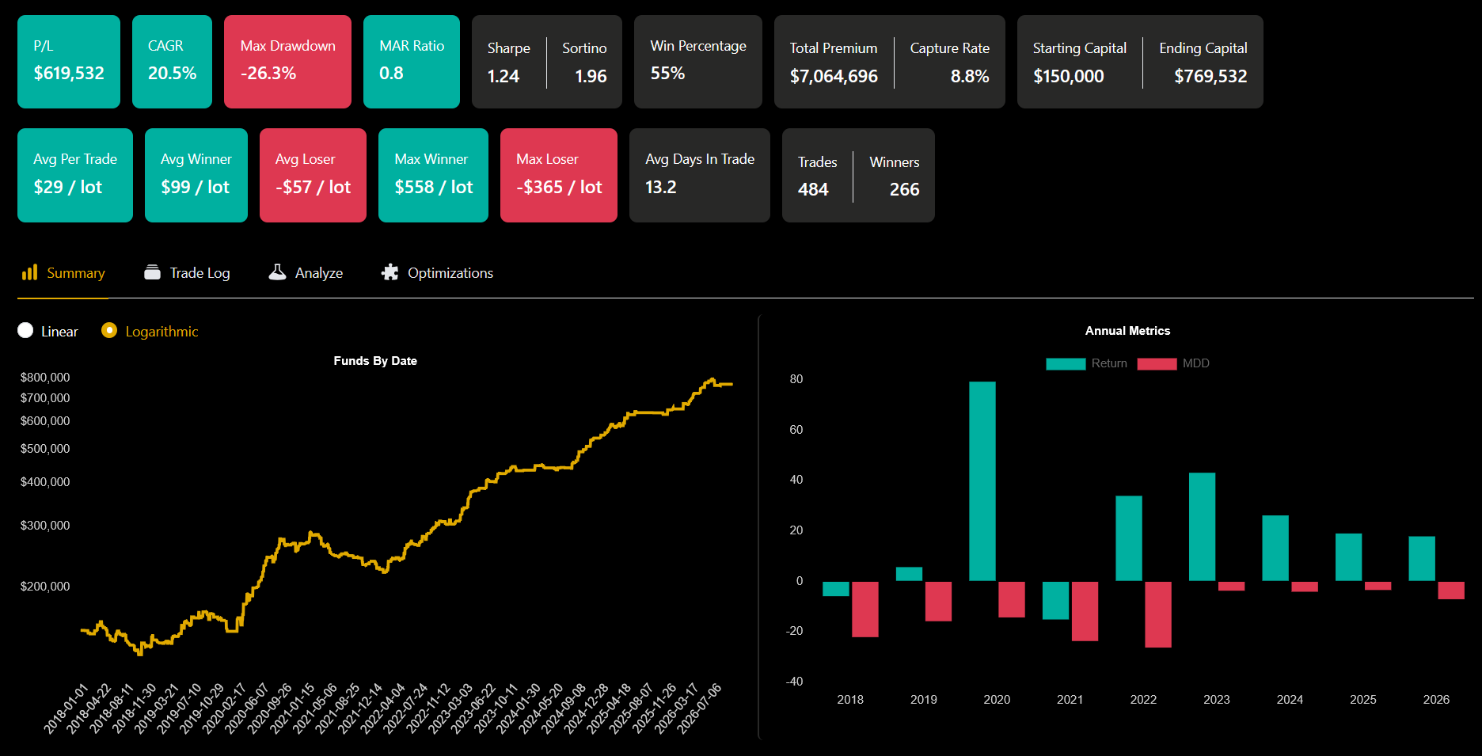
Task: Click the Annual Metrics chart title
Action: (1127, 331)
